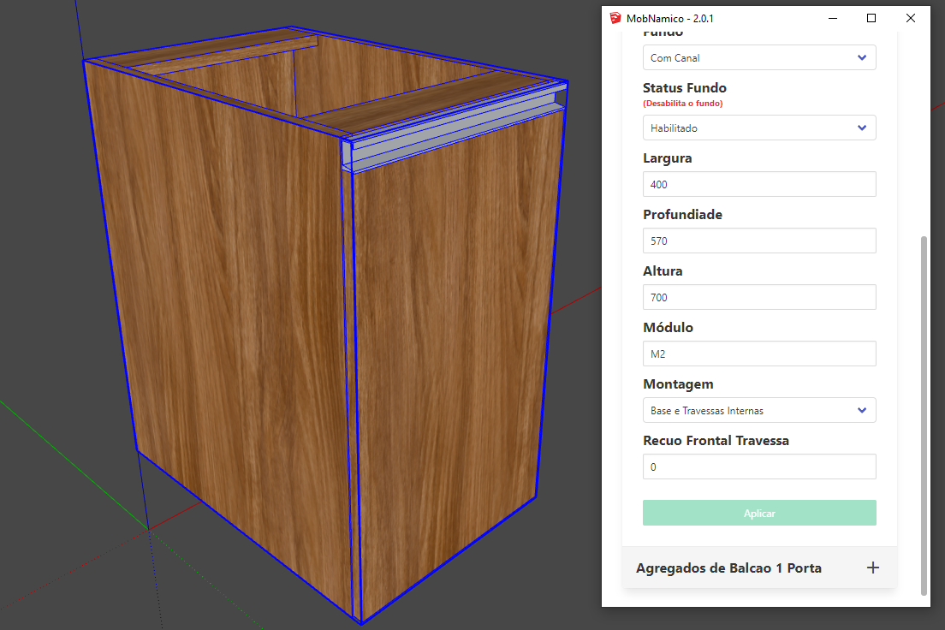Click the Altura field showing 700
The width and height of the screenshot is (945, 630).
(x=758, y=298)
